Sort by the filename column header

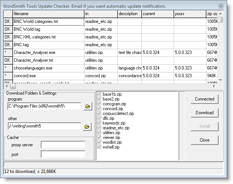click(x=48, y=14)
